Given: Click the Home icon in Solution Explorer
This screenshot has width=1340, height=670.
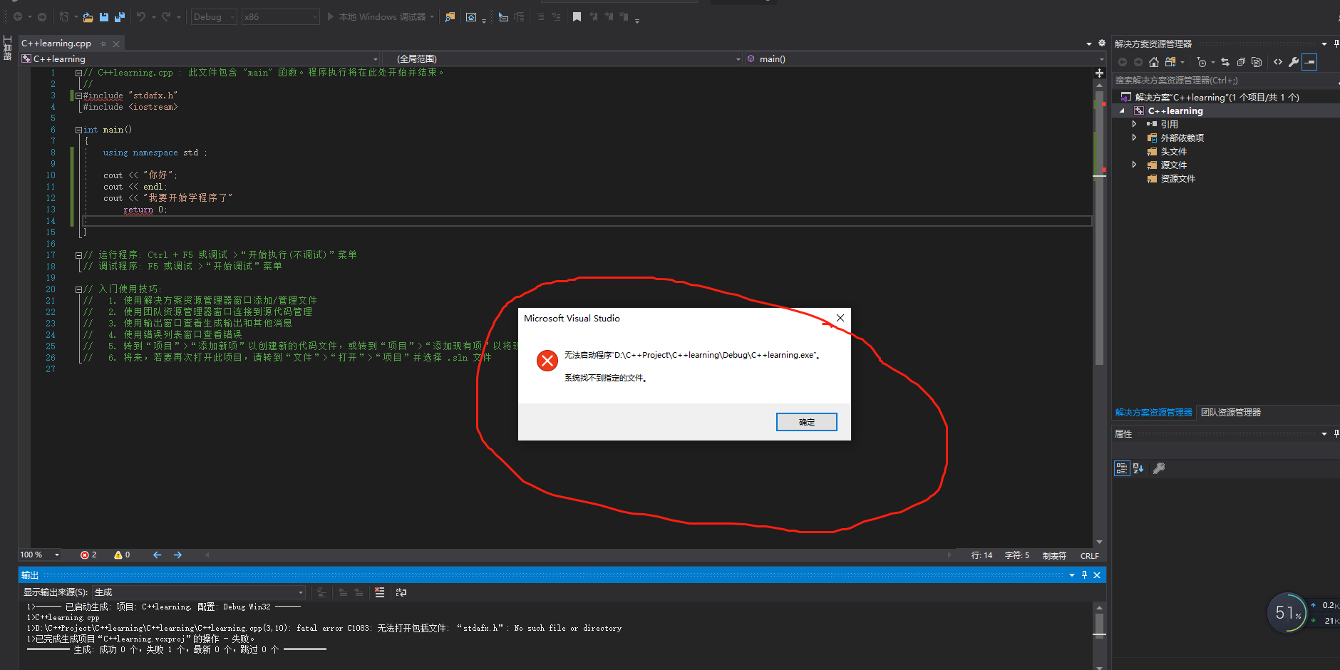Looking at the screenshot, I should [x=1153, y=62].
